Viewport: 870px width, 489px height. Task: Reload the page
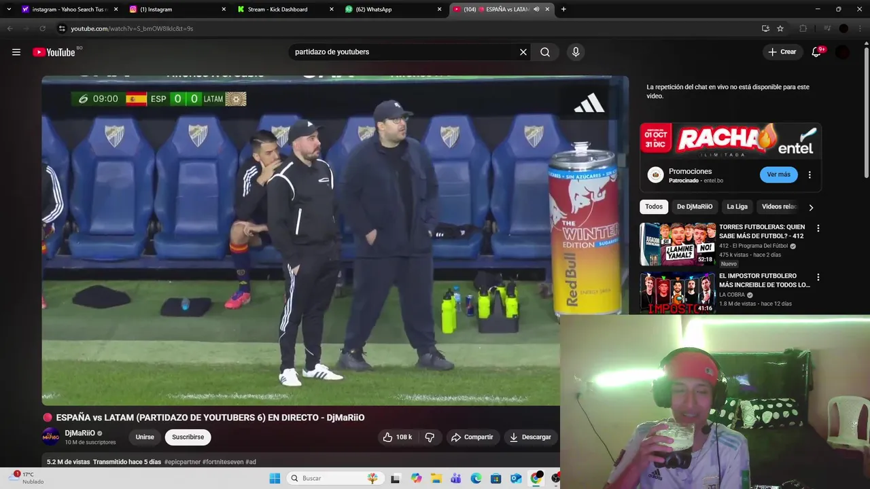(43, 29)
